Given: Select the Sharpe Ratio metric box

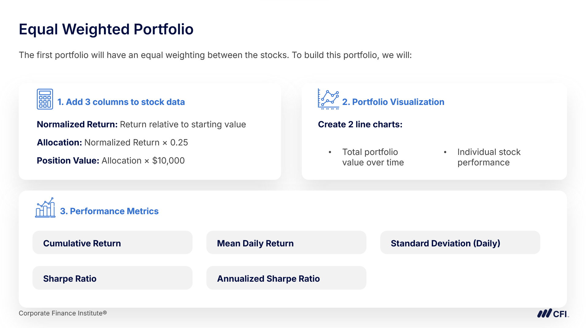Looking at the screenshot, I should [112, 278].
